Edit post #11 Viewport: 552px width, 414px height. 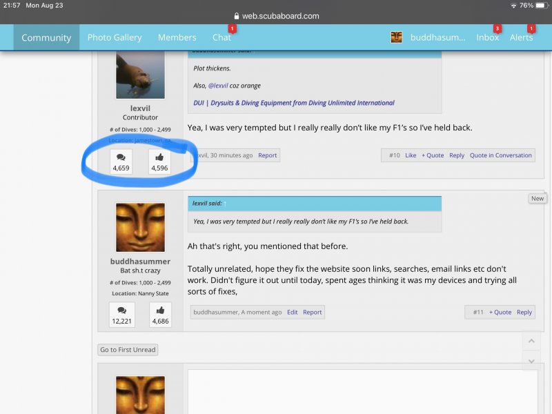pyautogui.click(x=293, y=312)
